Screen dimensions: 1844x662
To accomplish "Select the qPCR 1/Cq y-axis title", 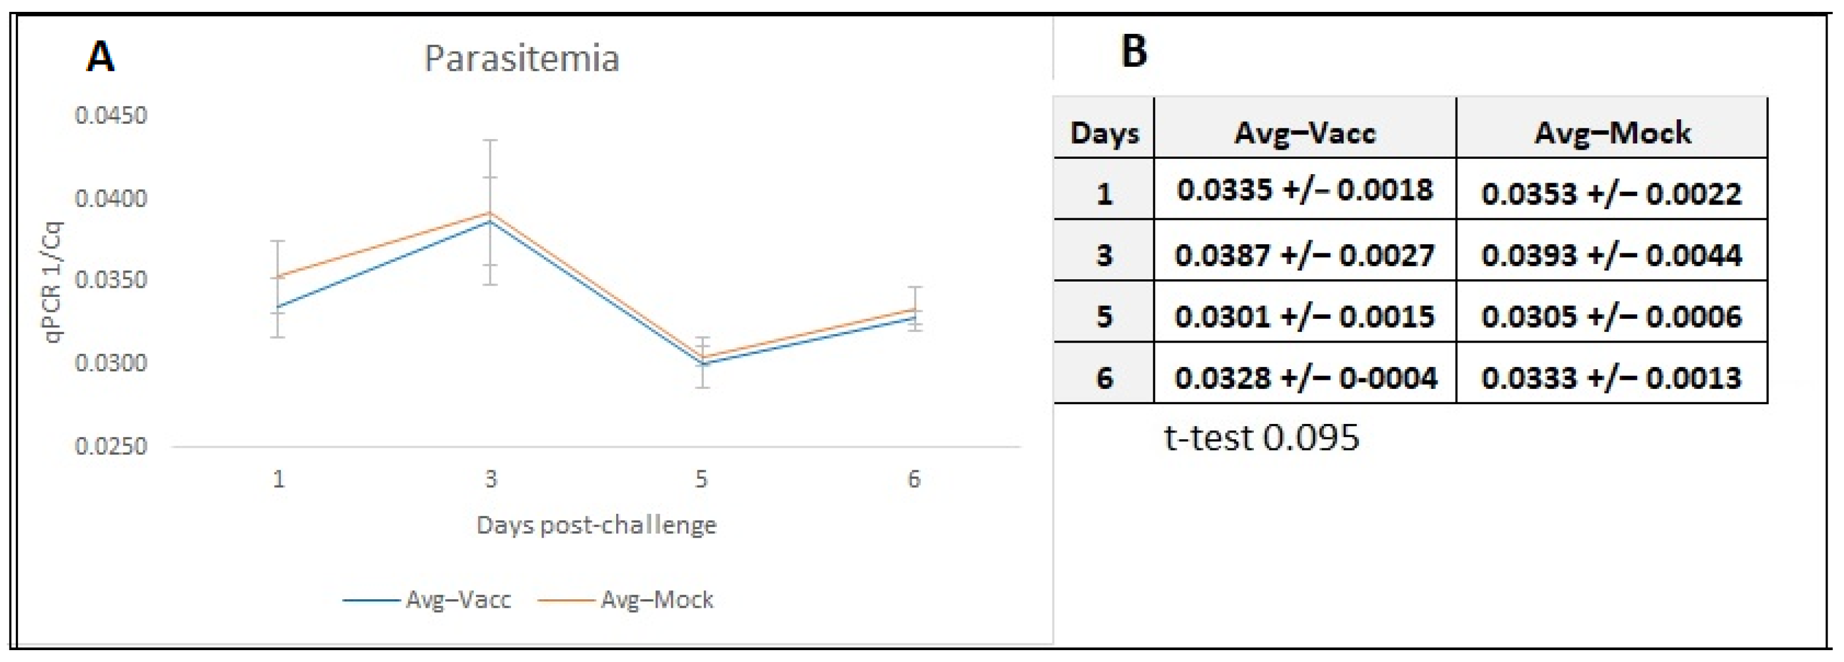I will [53, 282].
